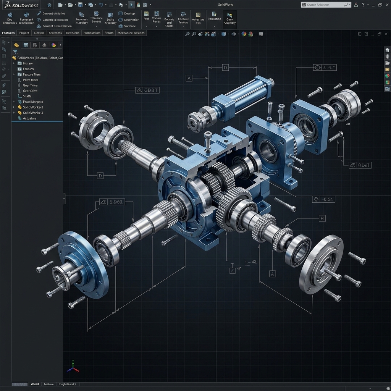This screenshot has width=391, height=391.
Task: Open the search box dropdown arrow
Action: click(x=350, y=5)
